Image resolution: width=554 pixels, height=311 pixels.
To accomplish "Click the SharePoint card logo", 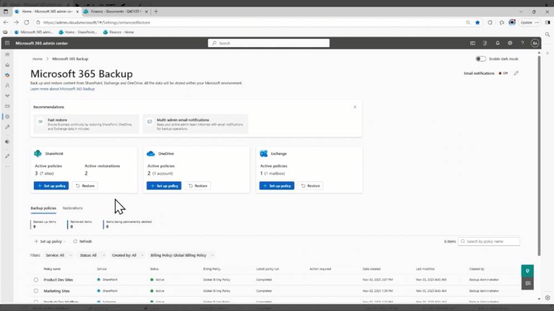I will point(38,154).
